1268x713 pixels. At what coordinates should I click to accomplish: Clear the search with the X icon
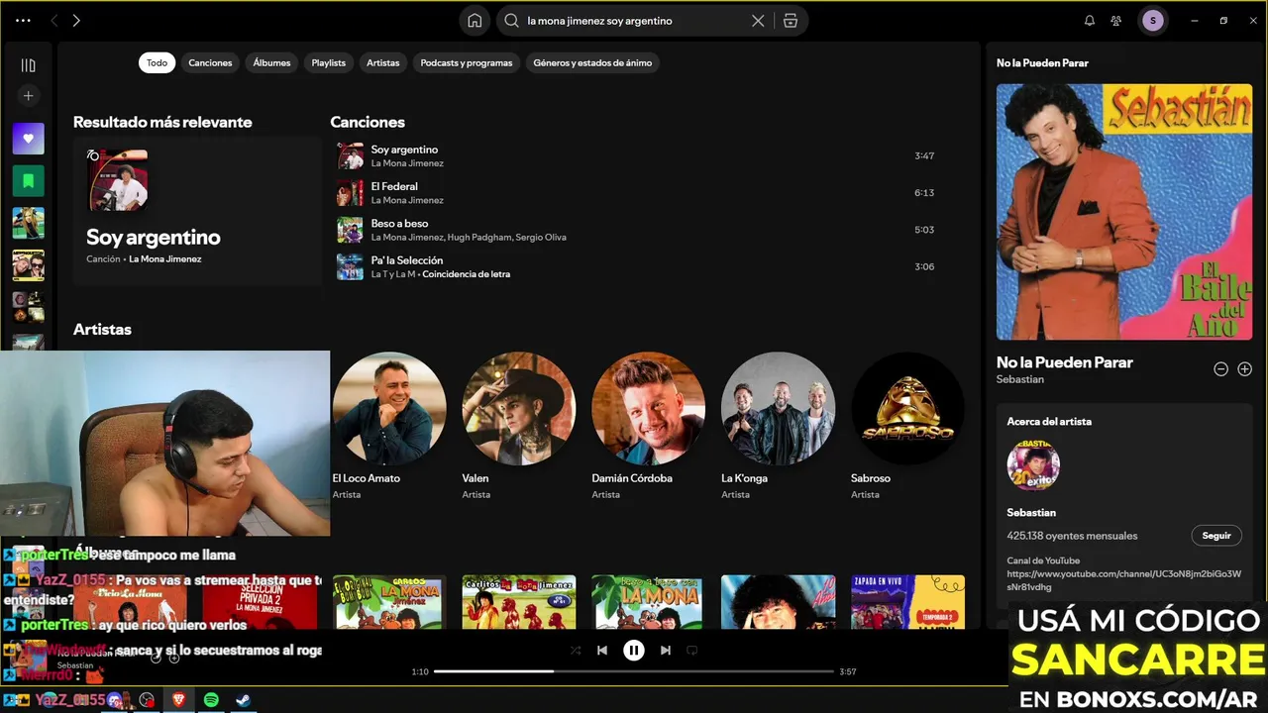click(758, 21)
